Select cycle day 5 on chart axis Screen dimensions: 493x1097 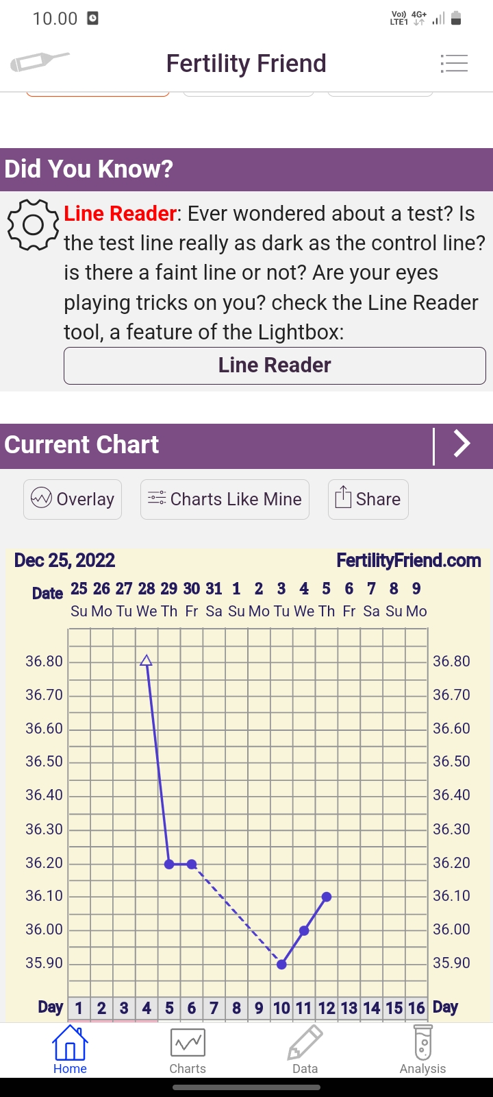[169, 1008]
